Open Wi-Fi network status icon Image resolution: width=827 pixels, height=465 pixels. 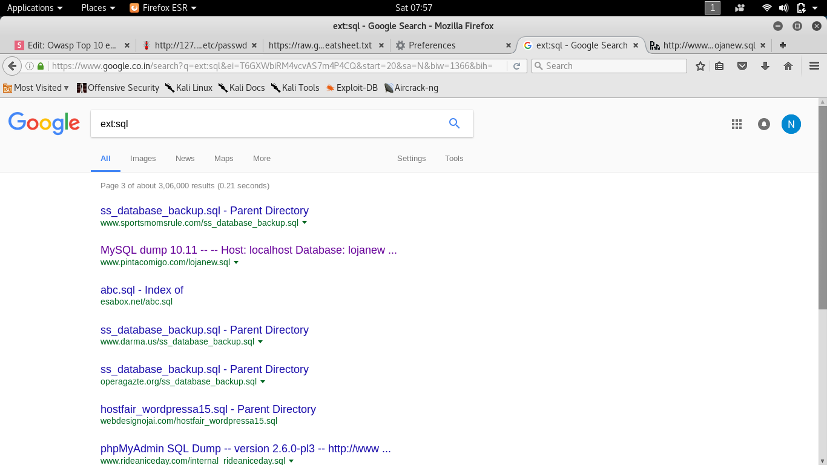coord(767,8)
